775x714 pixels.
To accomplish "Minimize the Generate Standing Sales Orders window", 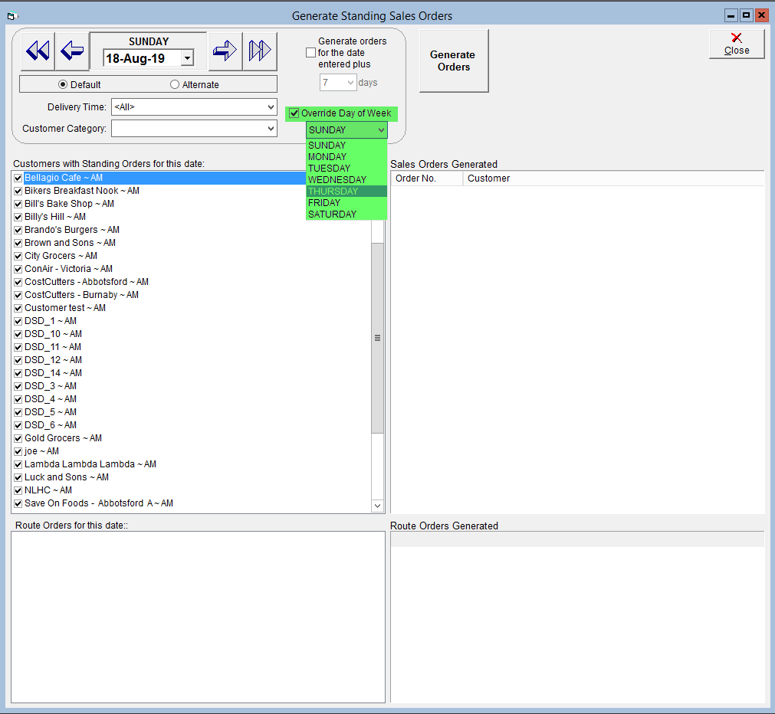I will click(731, 15).
